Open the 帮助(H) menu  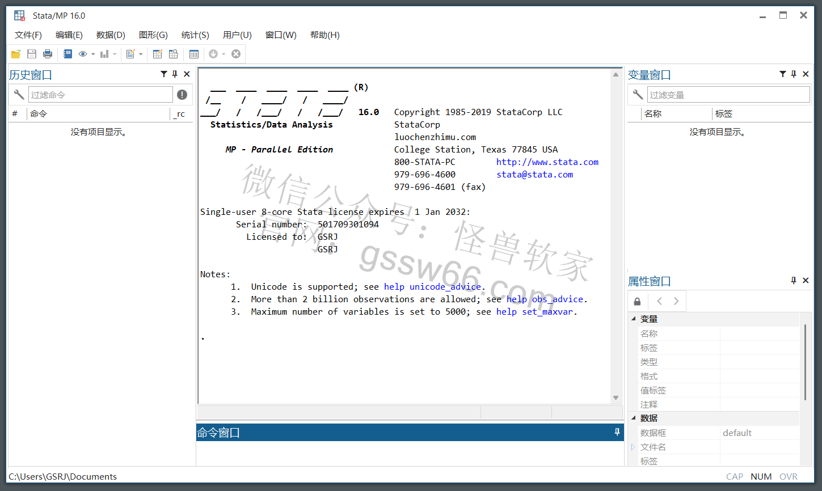325,35
